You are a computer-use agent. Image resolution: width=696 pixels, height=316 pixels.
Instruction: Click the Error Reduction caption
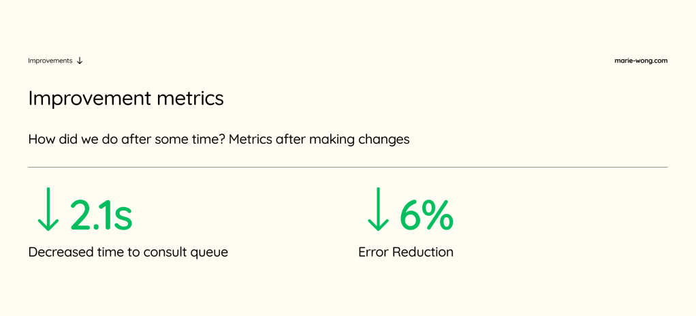click(406, 252)
